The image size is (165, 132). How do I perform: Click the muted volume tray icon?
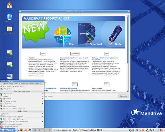coord(130,130)
